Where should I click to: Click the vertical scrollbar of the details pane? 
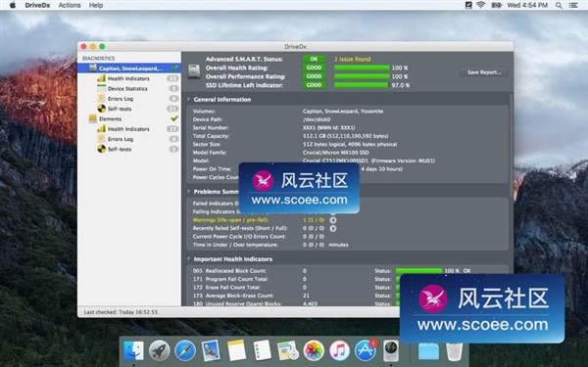511,146
